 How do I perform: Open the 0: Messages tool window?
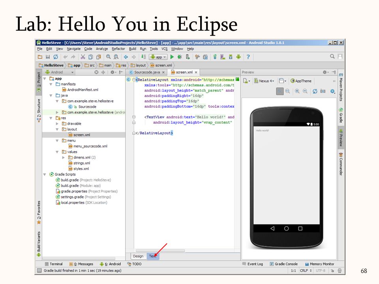click(x=81, y=264)
